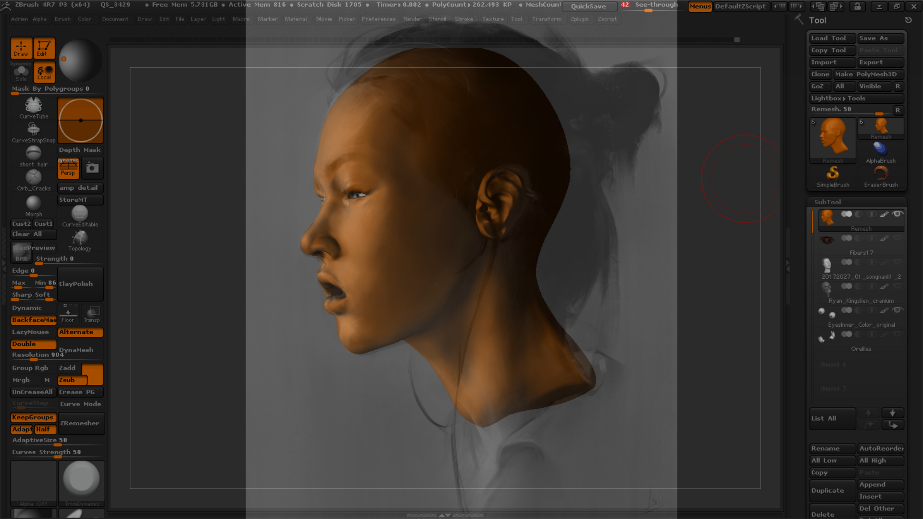923x519 pixels.
Task: Select the CurveStrapSnap brush
Action: [34, 132]
